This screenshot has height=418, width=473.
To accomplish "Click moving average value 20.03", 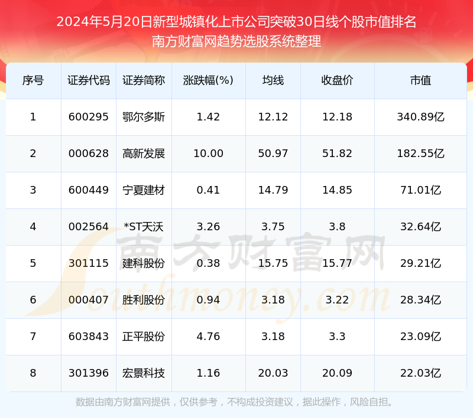I will [273, 373].
